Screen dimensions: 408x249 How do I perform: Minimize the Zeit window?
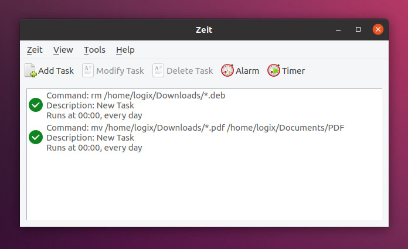tap(338, 30)
